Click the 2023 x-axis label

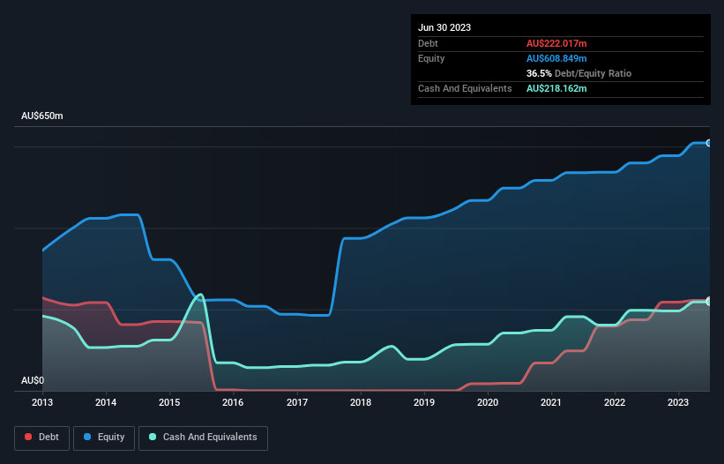[678, 402]
